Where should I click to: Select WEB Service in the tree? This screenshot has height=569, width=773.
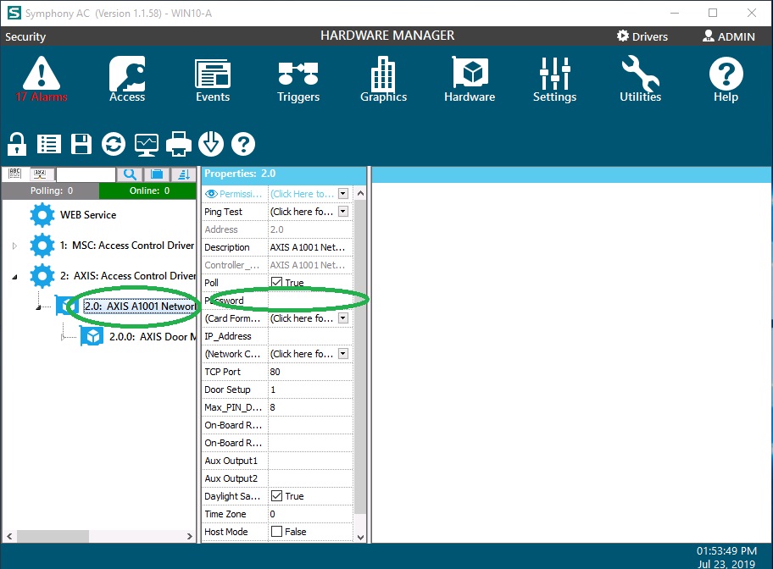(x=88, y=215)
